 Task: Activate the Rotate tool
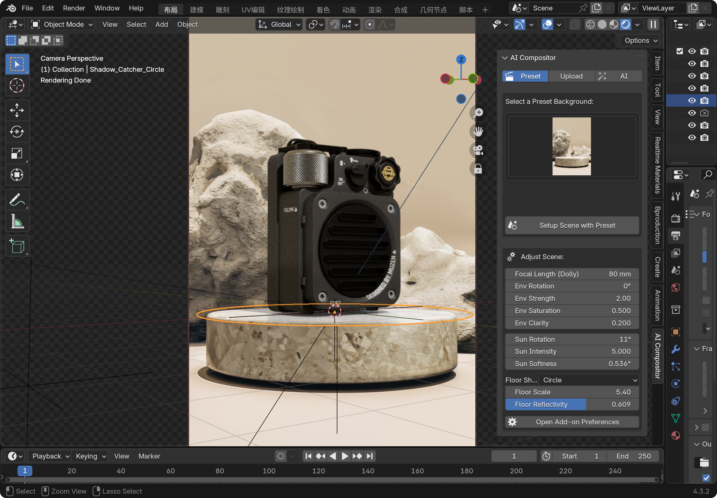pos(17,132)
